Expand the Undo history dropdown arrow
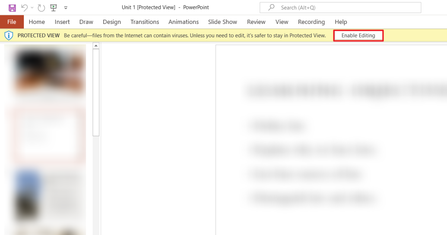The height and width of the screenshot is (235, 447). click(x=32, y=7)
